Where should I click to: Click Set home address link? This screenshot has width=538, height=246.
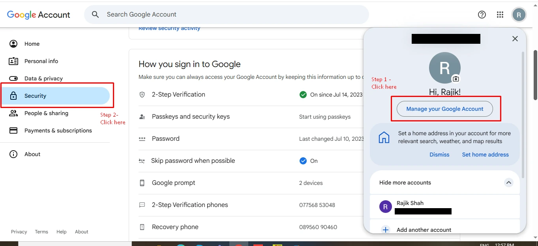(485, 155)
